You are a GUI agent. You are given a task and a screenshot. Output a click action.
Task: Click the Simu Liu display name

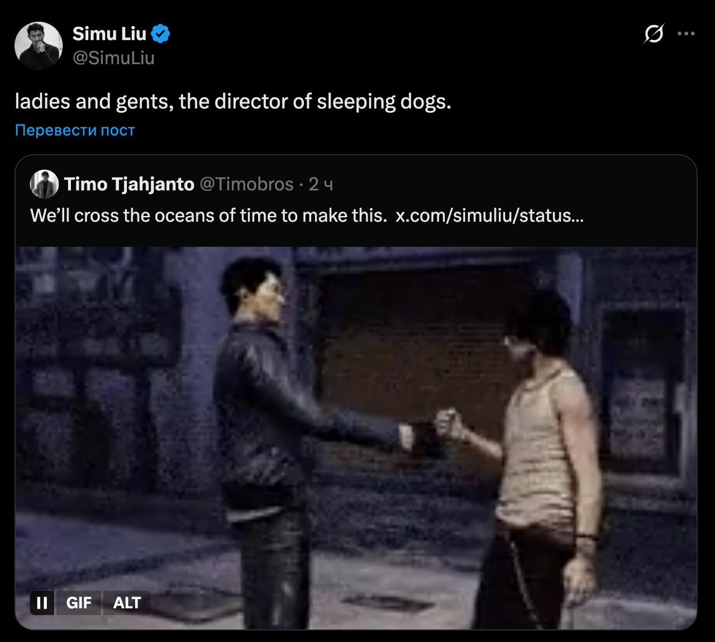click(109, 34)
